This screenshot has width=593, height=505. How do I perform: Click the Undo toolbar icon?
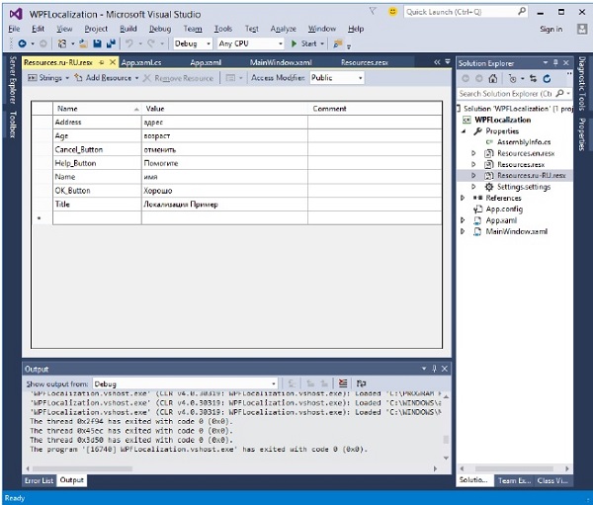[x=129, y=44]
